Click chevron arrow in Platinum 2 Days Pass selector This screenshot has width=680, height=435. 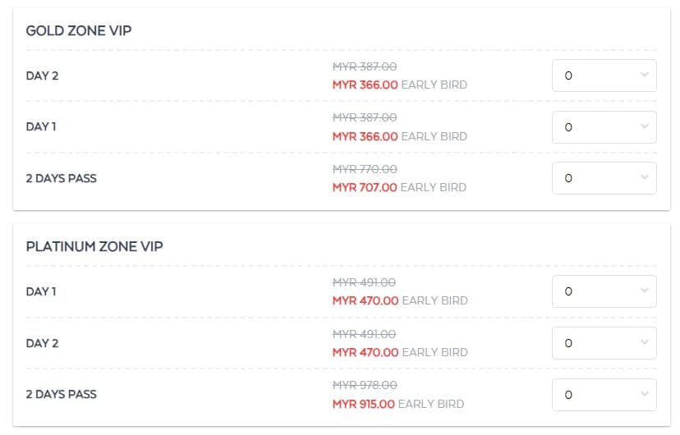[645, 394]
